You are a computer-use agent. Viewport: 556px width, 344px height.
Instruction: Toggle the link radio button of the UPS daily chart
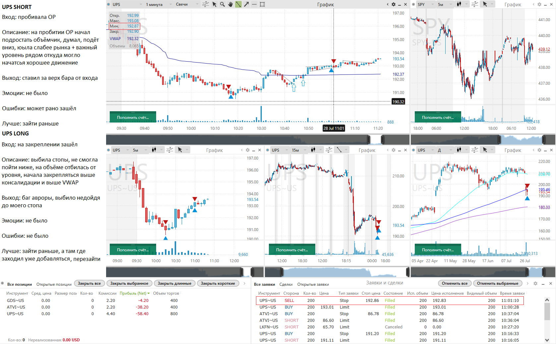(x=414, y=150)
